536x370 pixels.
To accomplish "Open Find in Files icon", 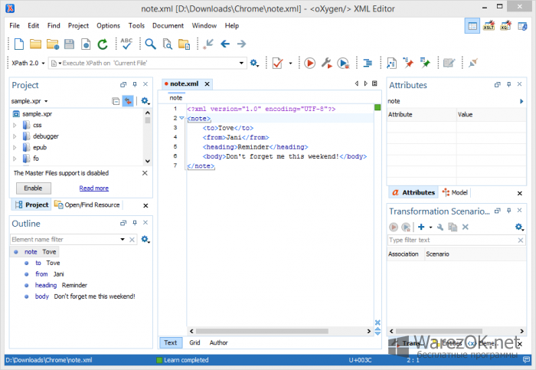I will click(x=168, y=44).
